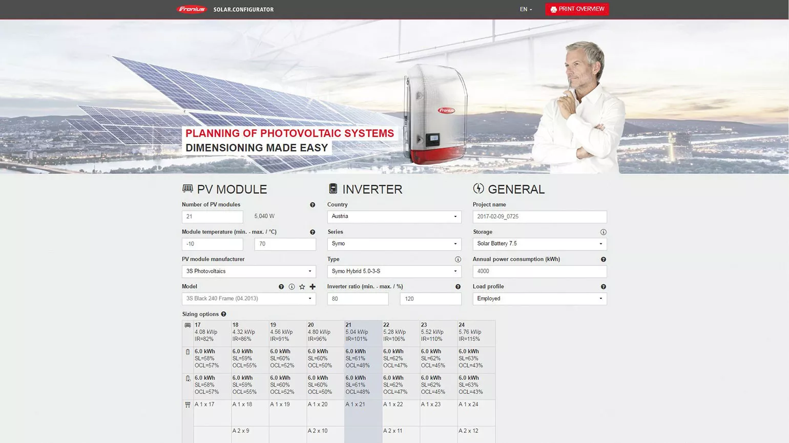The height and width of the screenshot is (443, 789).
Task: Click string option A 2 x 9
Action: (241, 431)
